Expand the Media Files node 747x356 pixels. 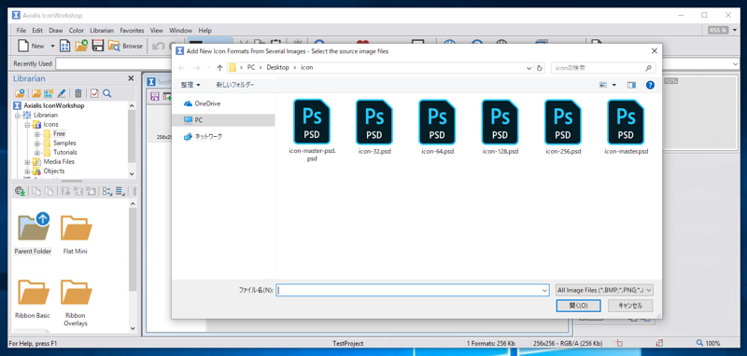[x=27, y=161]
